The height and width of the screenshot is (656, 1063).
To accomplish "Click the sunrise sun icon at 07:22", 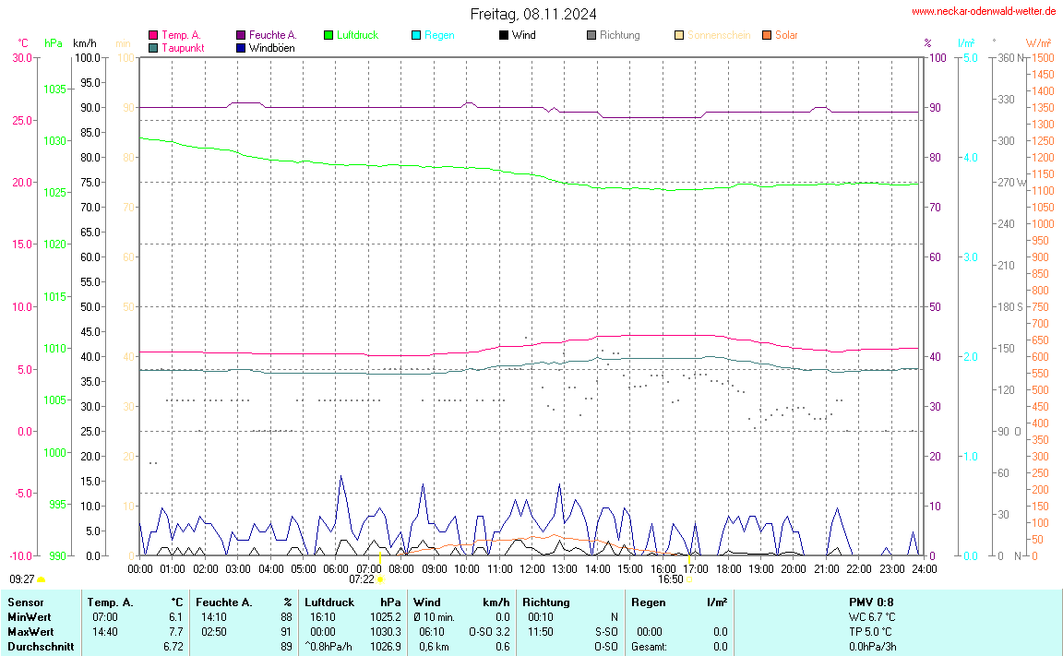I will 380,579.
